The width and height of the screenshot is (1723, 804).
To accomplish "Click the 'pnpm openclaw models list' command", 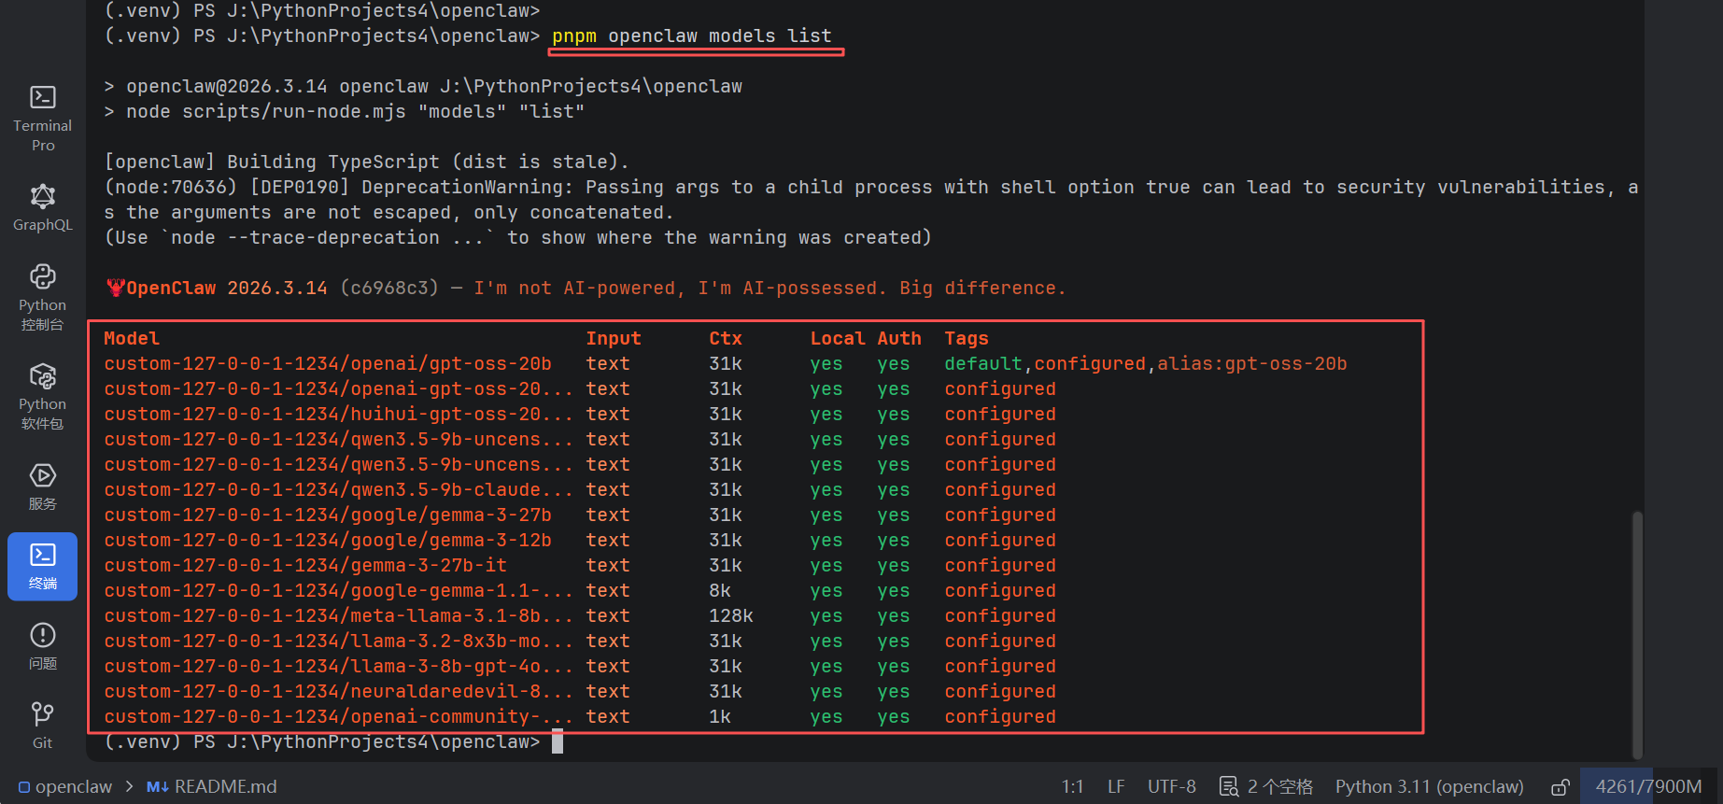I will pyautogui.click(x=691, y=35).
